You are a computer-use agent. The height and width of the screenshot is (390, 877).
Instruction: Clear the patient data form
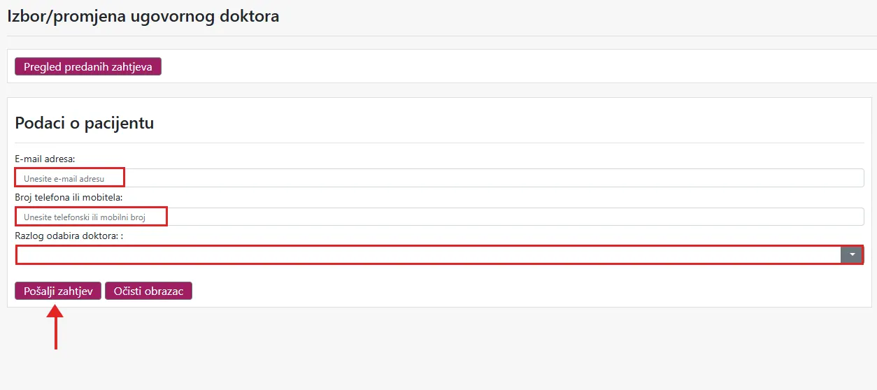pos(148,291)
